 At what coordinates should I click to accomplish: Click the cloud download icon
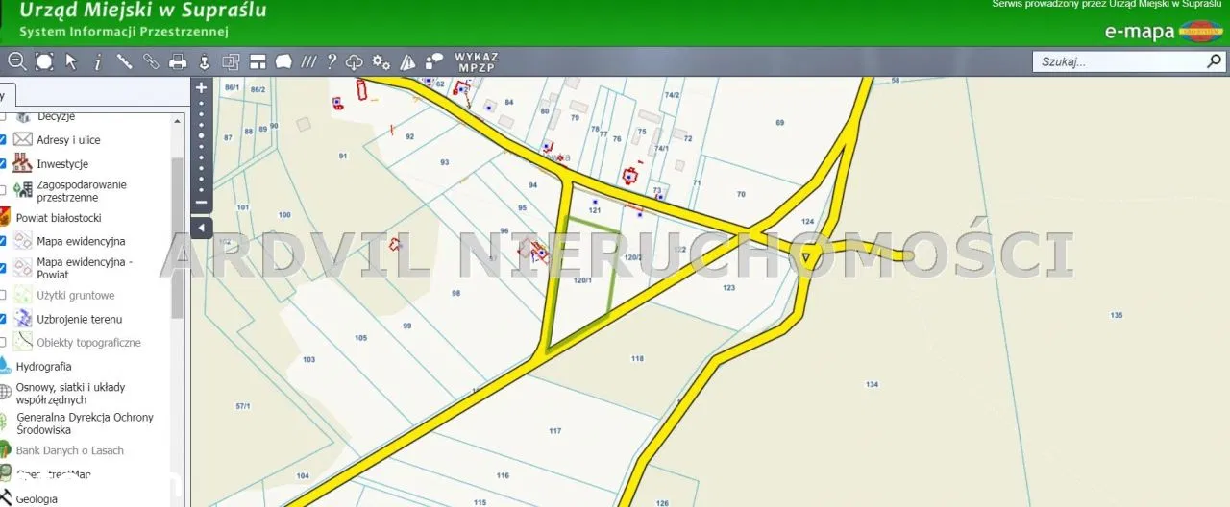pos(355,61)
